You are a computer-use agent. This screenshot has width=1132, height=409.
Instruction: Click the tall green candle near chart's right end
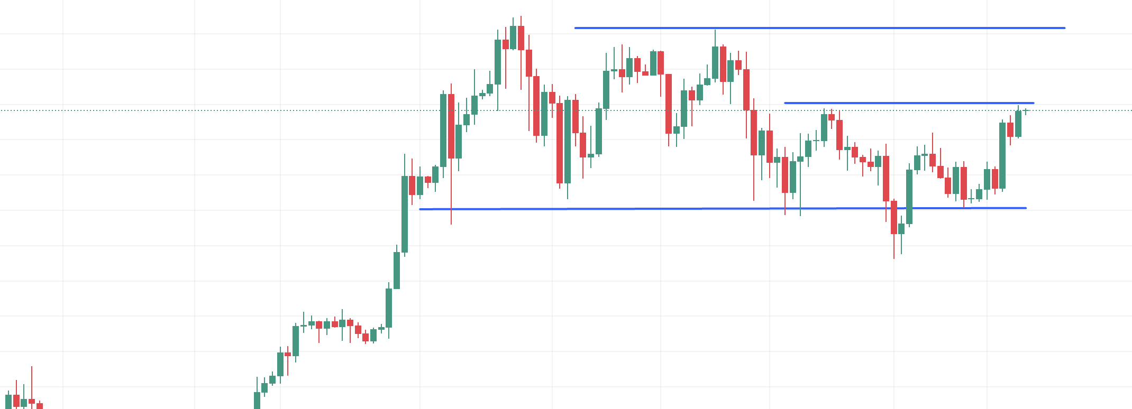click(x=1002, y=155)
